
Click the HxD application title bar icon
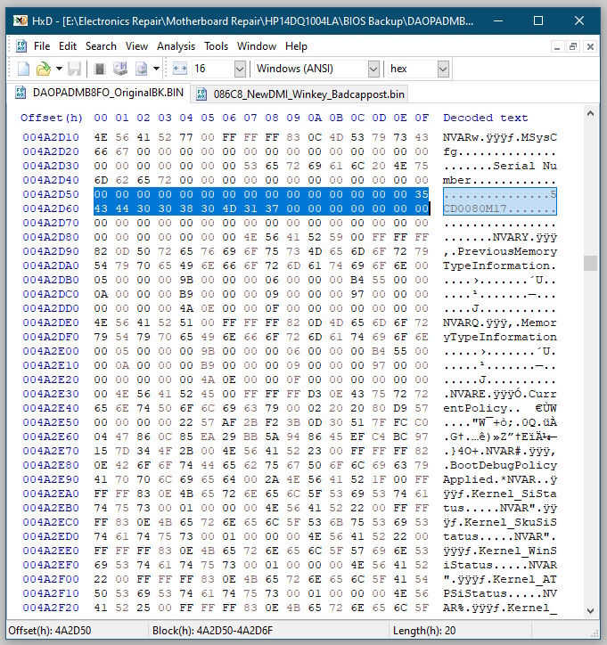[x=21, y=20]
